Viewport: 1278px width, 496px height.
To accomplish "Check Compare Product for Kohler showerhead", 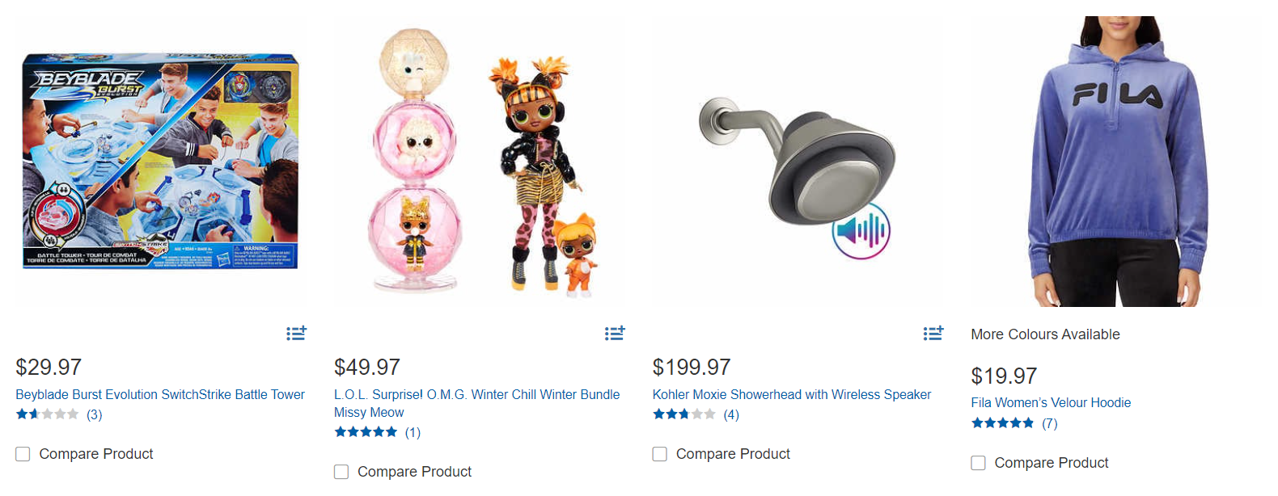I will pyautogui.click(x=660, y=454).
